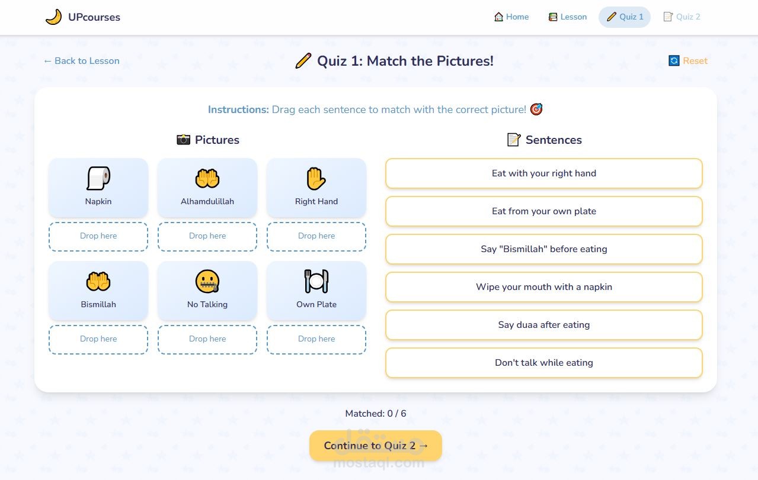Click the toilet paper Napkin picture

[98, 179]
